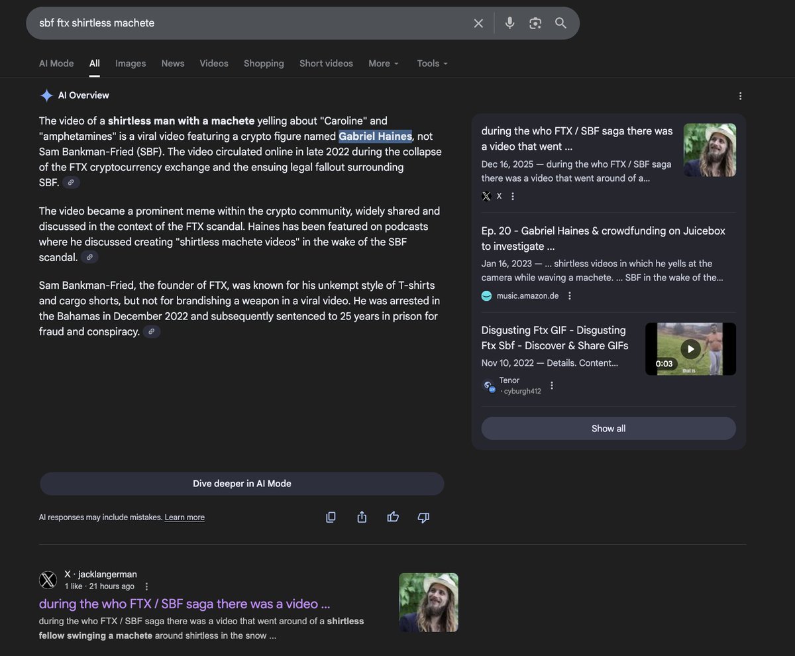Click highlighted name Gabriel Haines
Screen dimensions: 795x656
click(376, 137)
